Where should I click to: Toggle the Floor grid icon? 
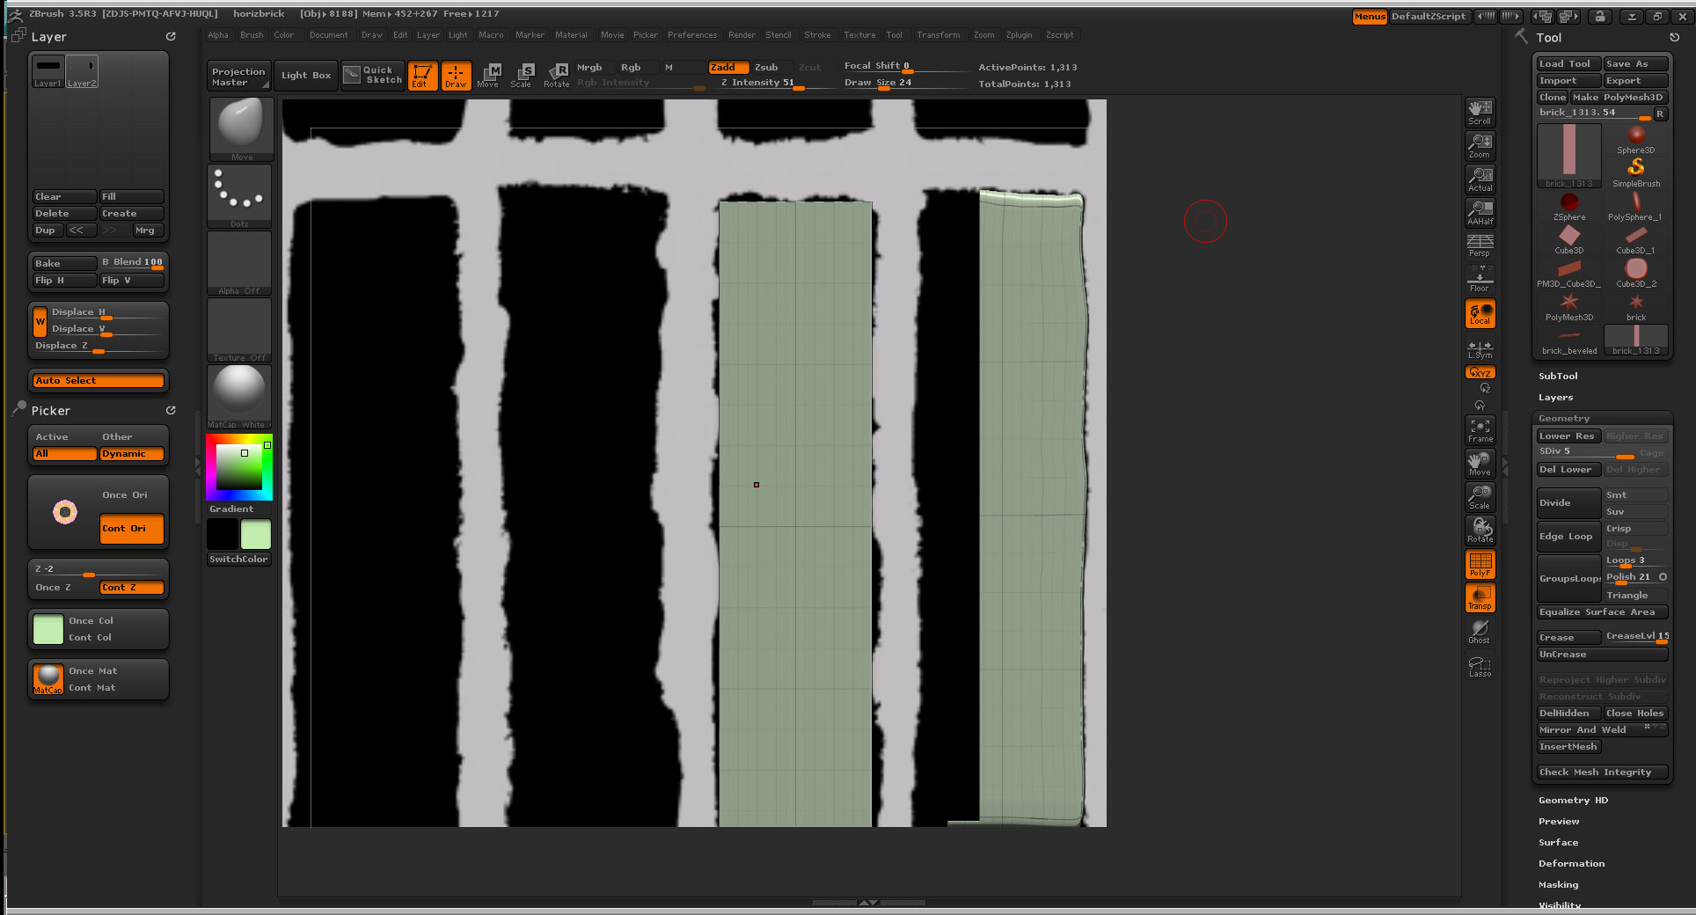click(x=1480, y=278)
